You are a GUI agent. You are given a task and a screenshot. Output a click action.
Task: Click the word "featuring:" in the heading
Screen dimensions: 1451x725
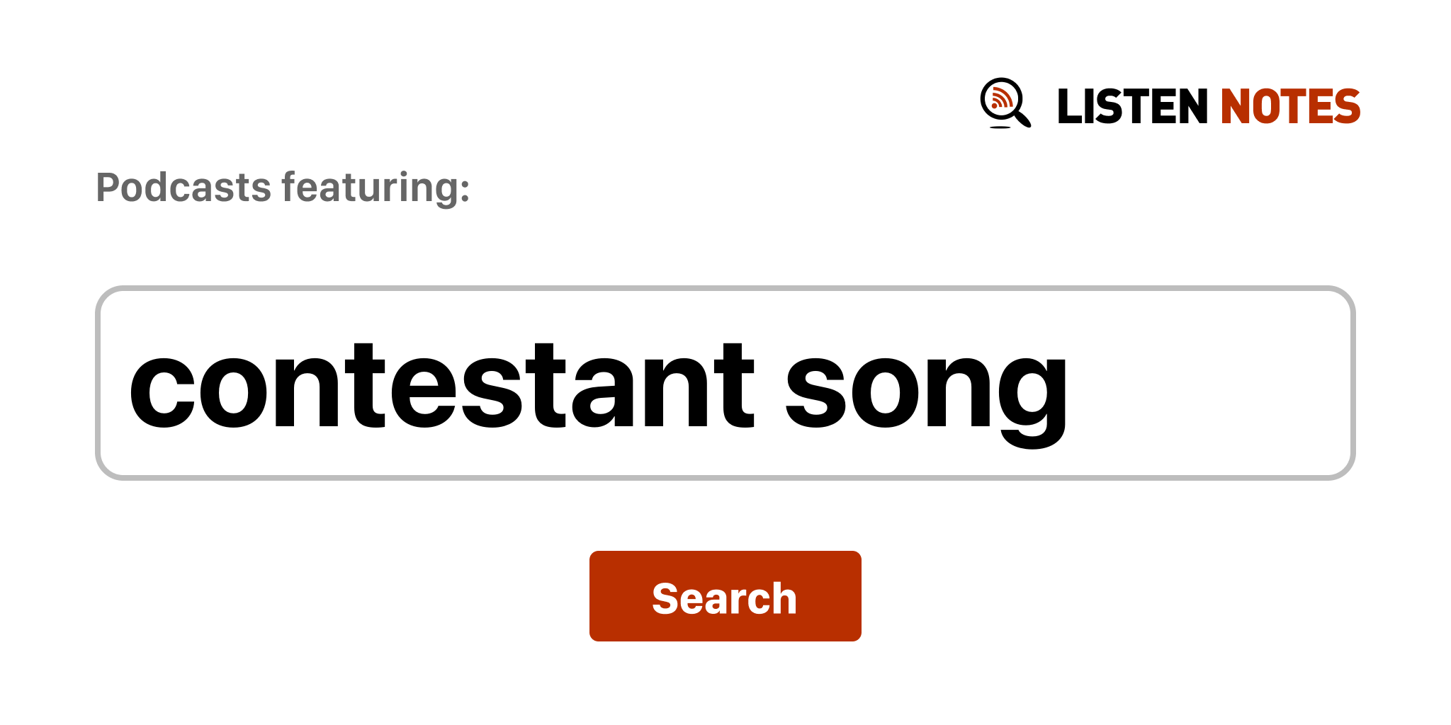[376, 188]
